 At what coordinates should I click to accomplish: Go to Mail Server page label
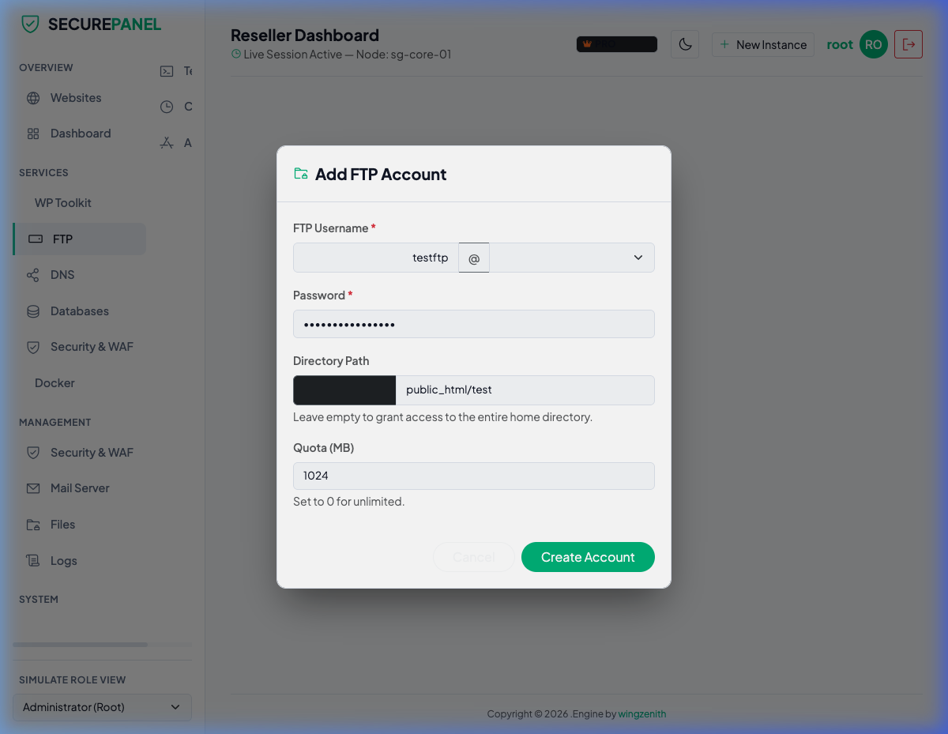coord(80,488)
